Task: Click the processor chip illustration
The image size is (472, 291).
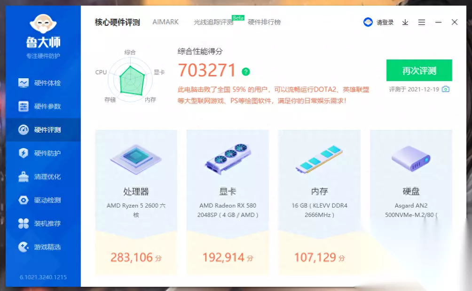Action: pyautogui.click(x=136, y=159)
